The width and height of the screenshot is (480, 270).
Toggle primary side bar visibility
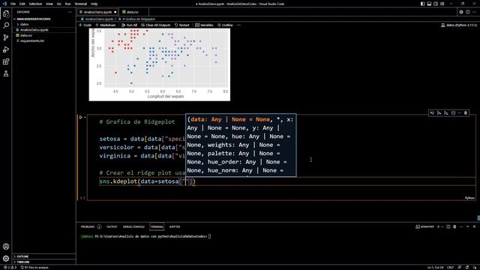422,4
